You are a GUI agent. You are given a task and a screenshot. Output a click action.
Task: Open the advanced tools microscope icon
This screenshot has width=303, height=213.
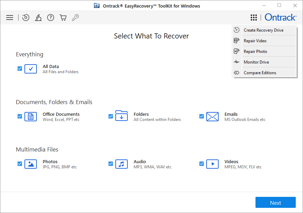point(38,18)
